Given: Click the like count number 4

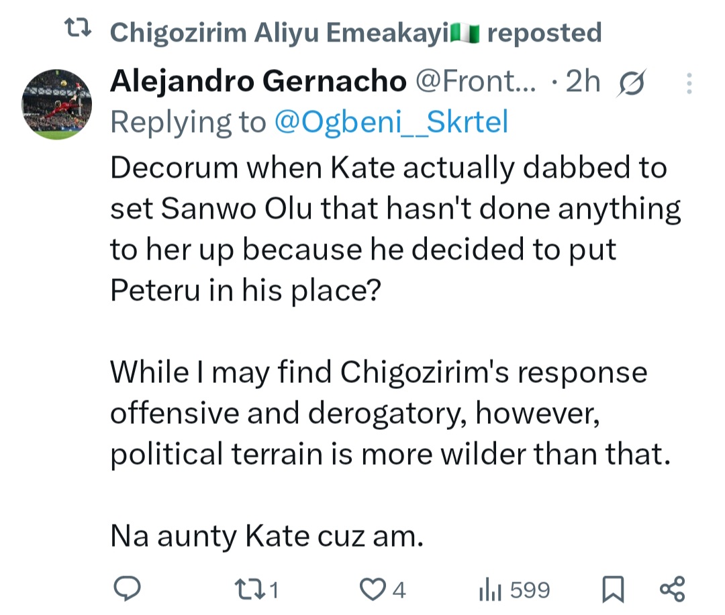Looking at the screenshot, I should coord(399,590).
